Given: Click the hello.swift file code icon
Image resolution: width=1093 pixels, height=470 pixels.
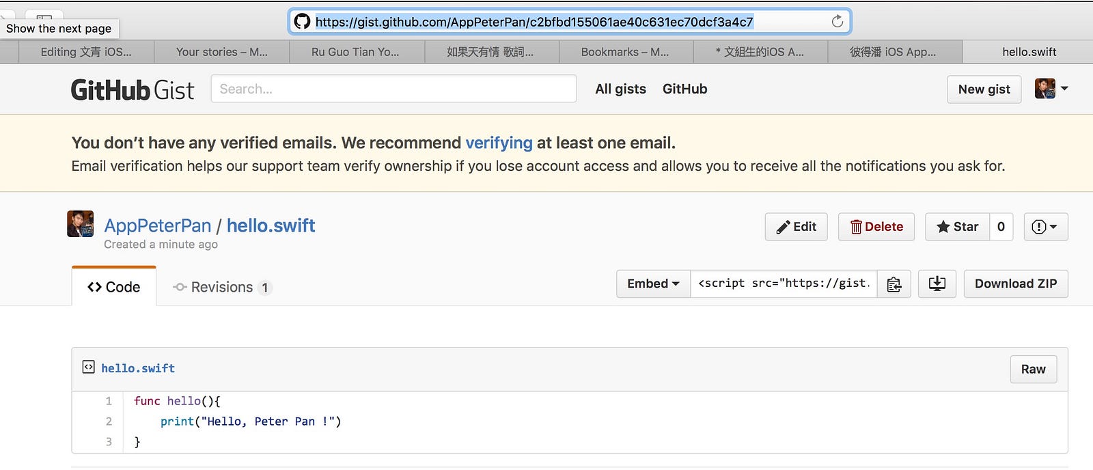Looking at the screenshot, I should tap(88, 368).
